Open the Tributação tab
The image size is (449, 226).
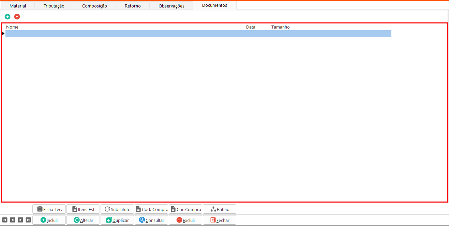click(x=54, y=6)
